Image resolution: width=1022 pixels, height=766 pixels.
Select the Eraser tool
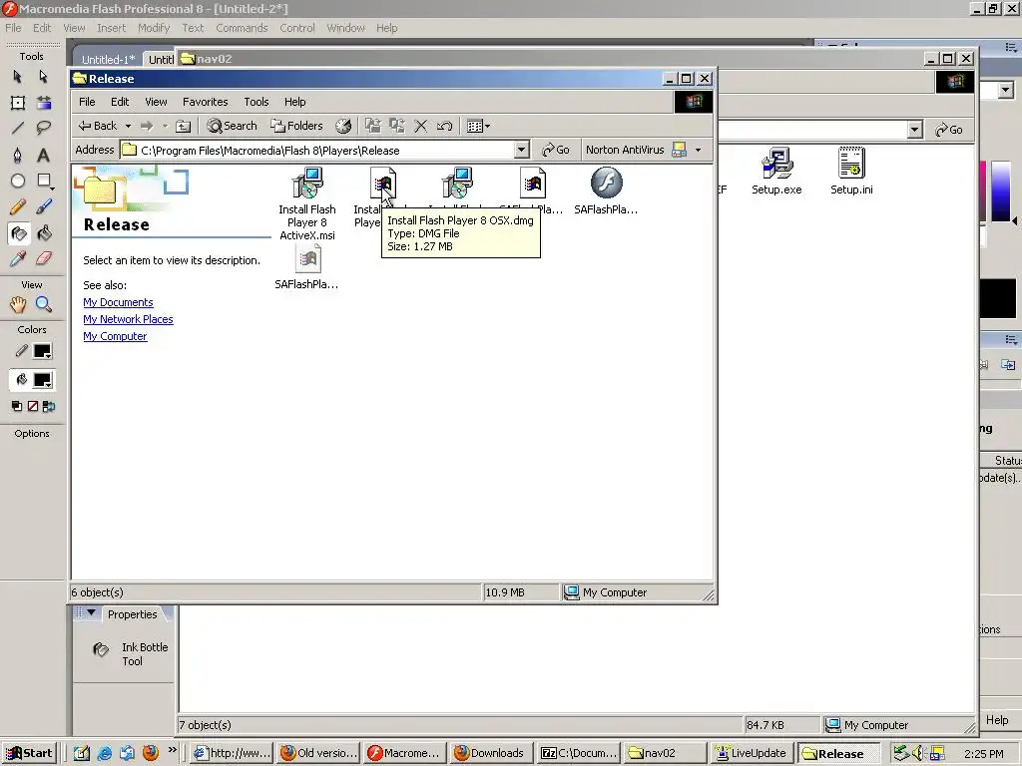click(x=44, y=258)
